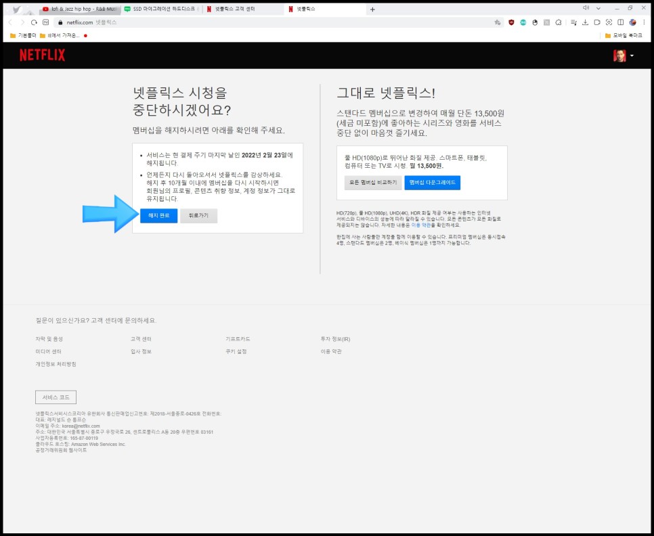Image resolution: width=654 pixels, height=536 pixels.
Task: Click the lock icon in the address bar
Action: 60,22
